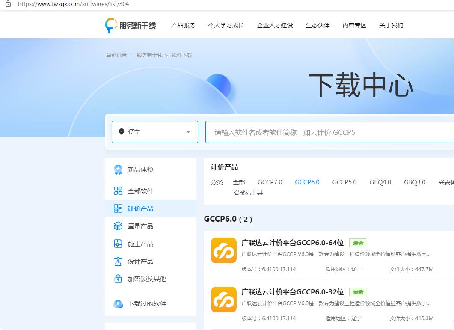Open the 生态伙伴 navigation menu
This screenshot has height=330, width=454.
(318, 26)
